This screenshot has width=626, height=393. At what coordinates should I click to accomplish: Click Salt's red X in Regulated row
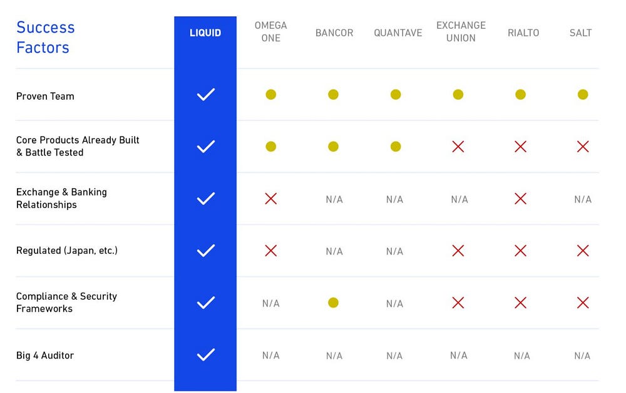click(582, 251)
